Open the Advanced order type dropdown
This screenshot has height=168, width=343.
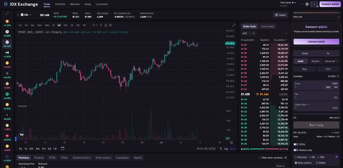(x=331, y=61)
